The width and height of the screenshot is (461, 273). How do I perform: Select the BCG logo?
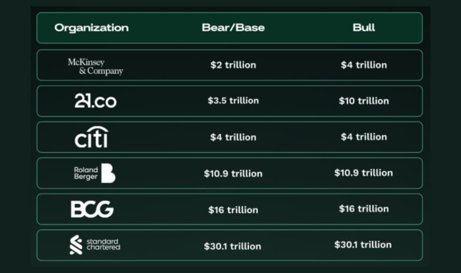pyautogui.click(x=92, y=209)
